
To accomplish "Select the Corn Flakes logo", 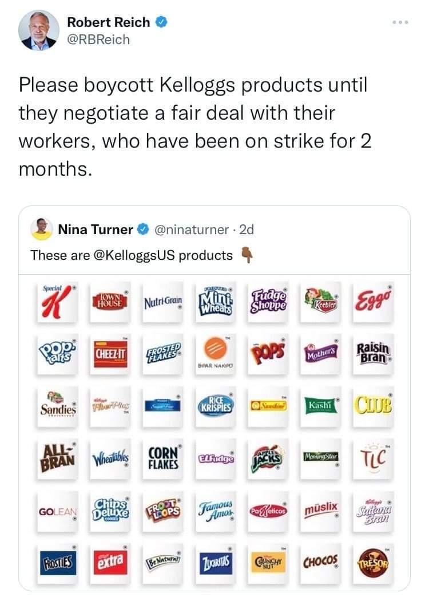I will pyautogui.click(x=161, y=456).
